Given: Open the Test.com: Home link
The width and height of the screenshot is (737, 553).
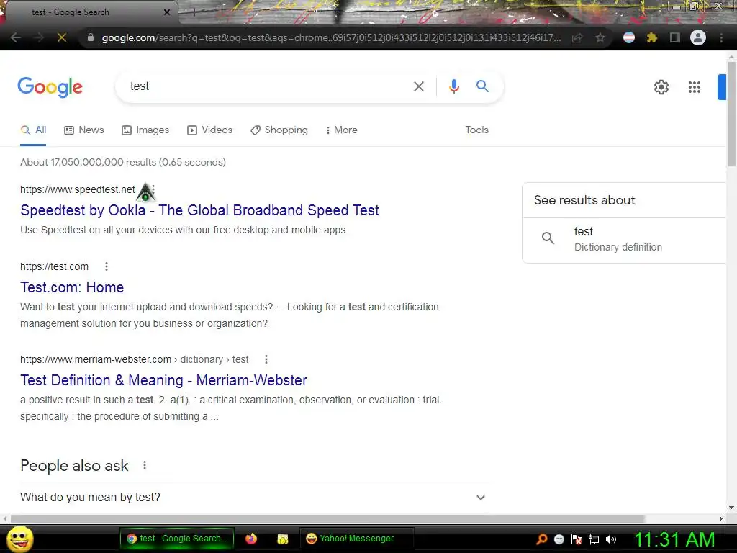Looking at the screenshot, I should [72, 287].
